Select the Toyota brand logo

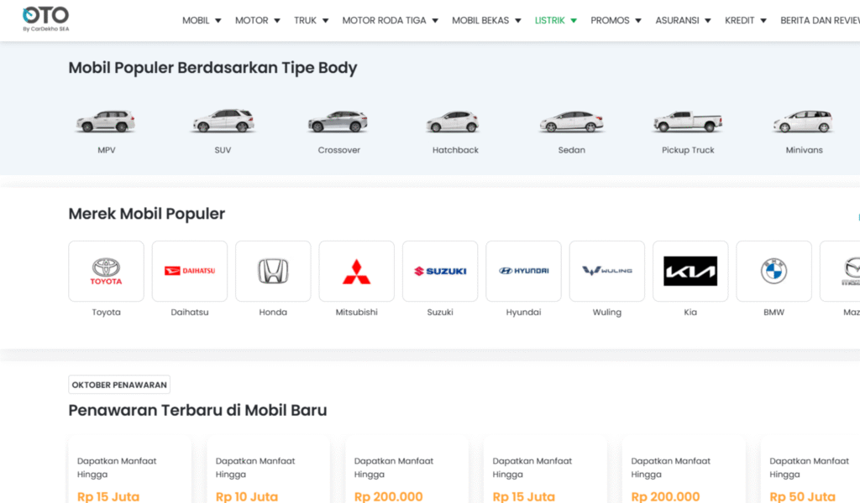tap(106, 271)
